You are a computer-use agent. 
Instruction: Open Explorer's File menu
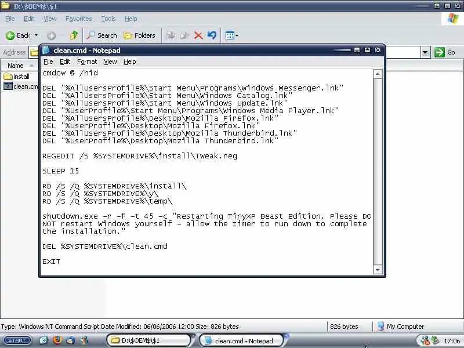click(x=10, y=19)
